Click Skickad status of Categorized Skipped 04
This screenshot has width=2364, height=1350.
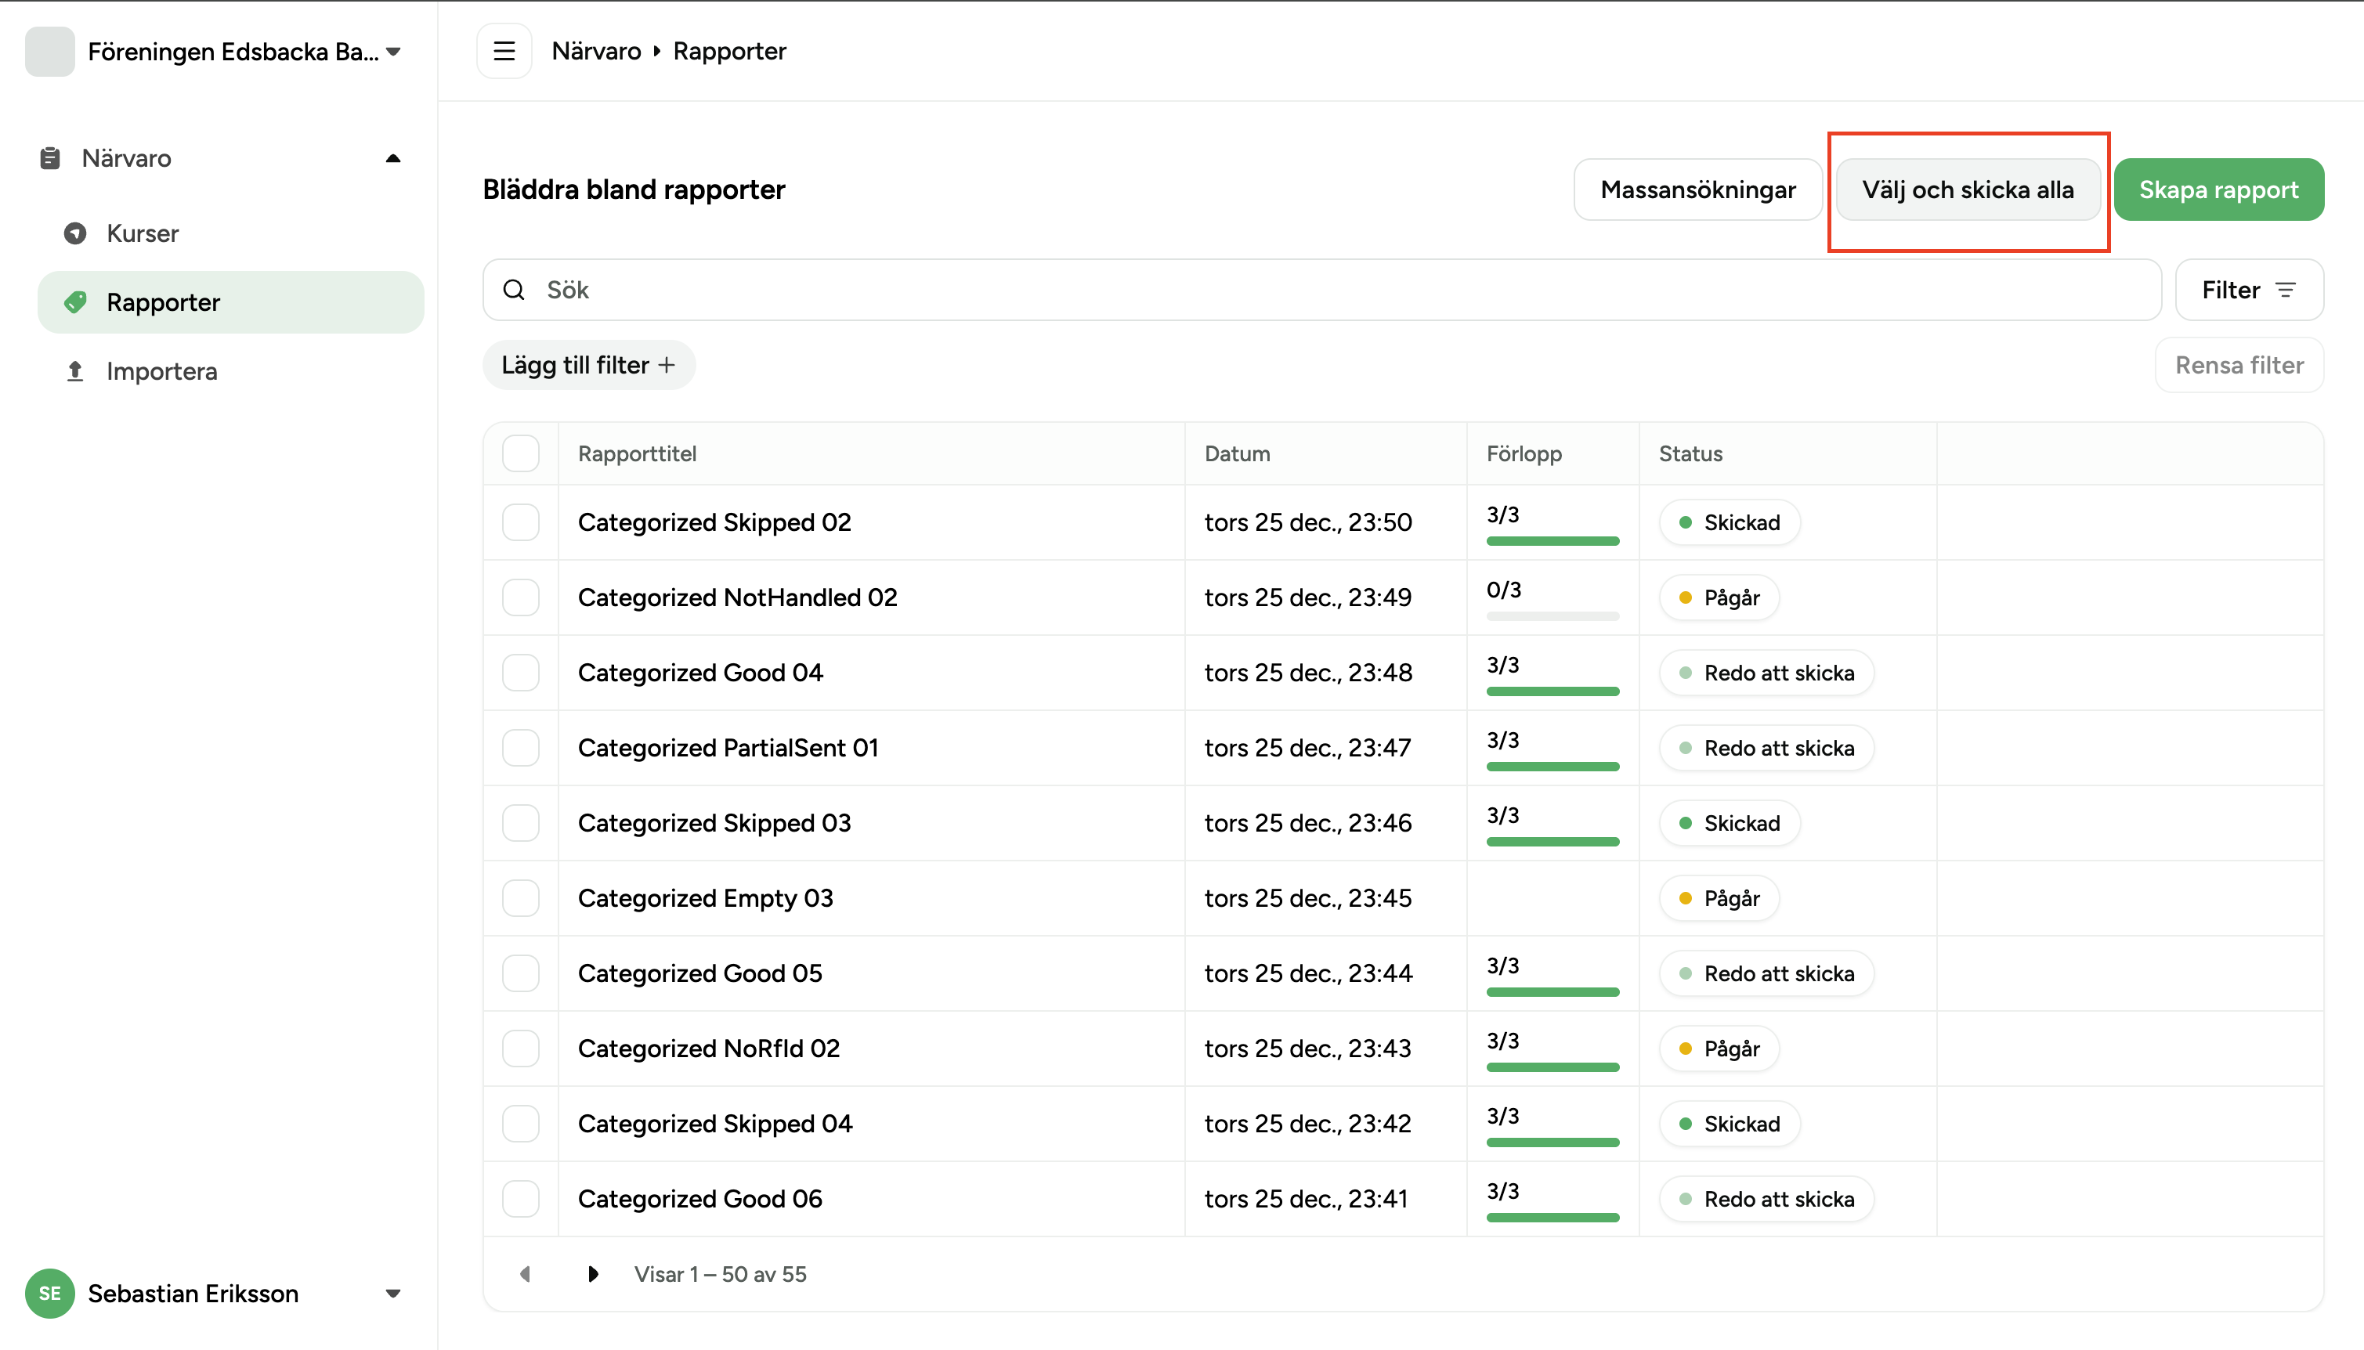click(1729, 1124)
